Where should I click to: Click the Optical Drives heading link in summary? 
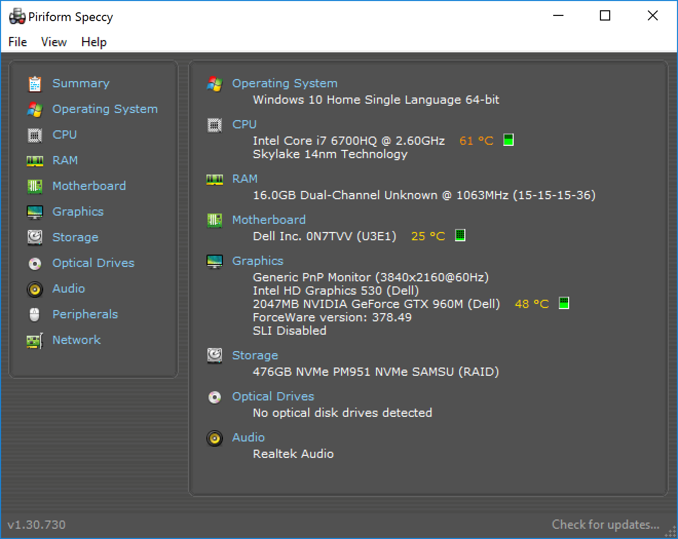pos(273,396)
